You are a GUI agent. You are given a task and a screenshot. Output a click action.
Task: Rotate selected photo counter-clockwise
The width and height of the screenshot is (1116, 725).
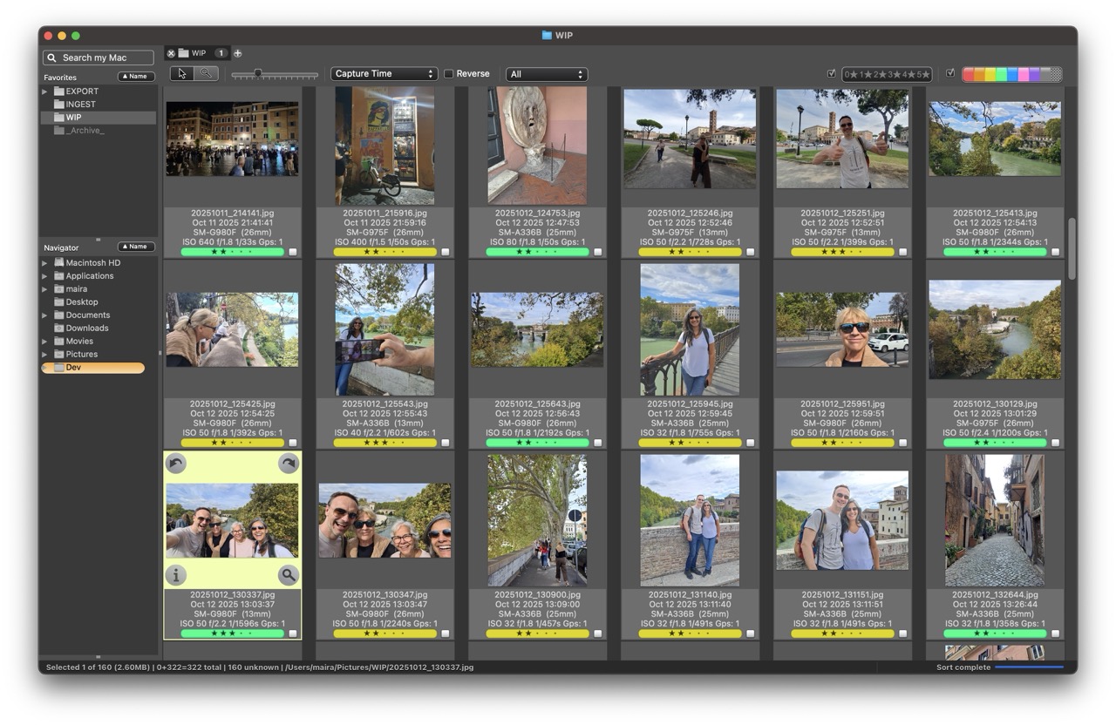(x=176, y=464)
